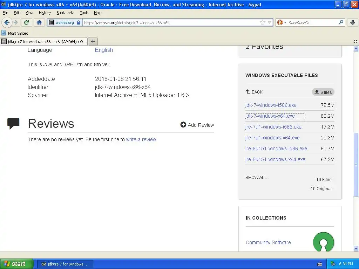
Task: Open the Help menu
Action: point(97,13)
